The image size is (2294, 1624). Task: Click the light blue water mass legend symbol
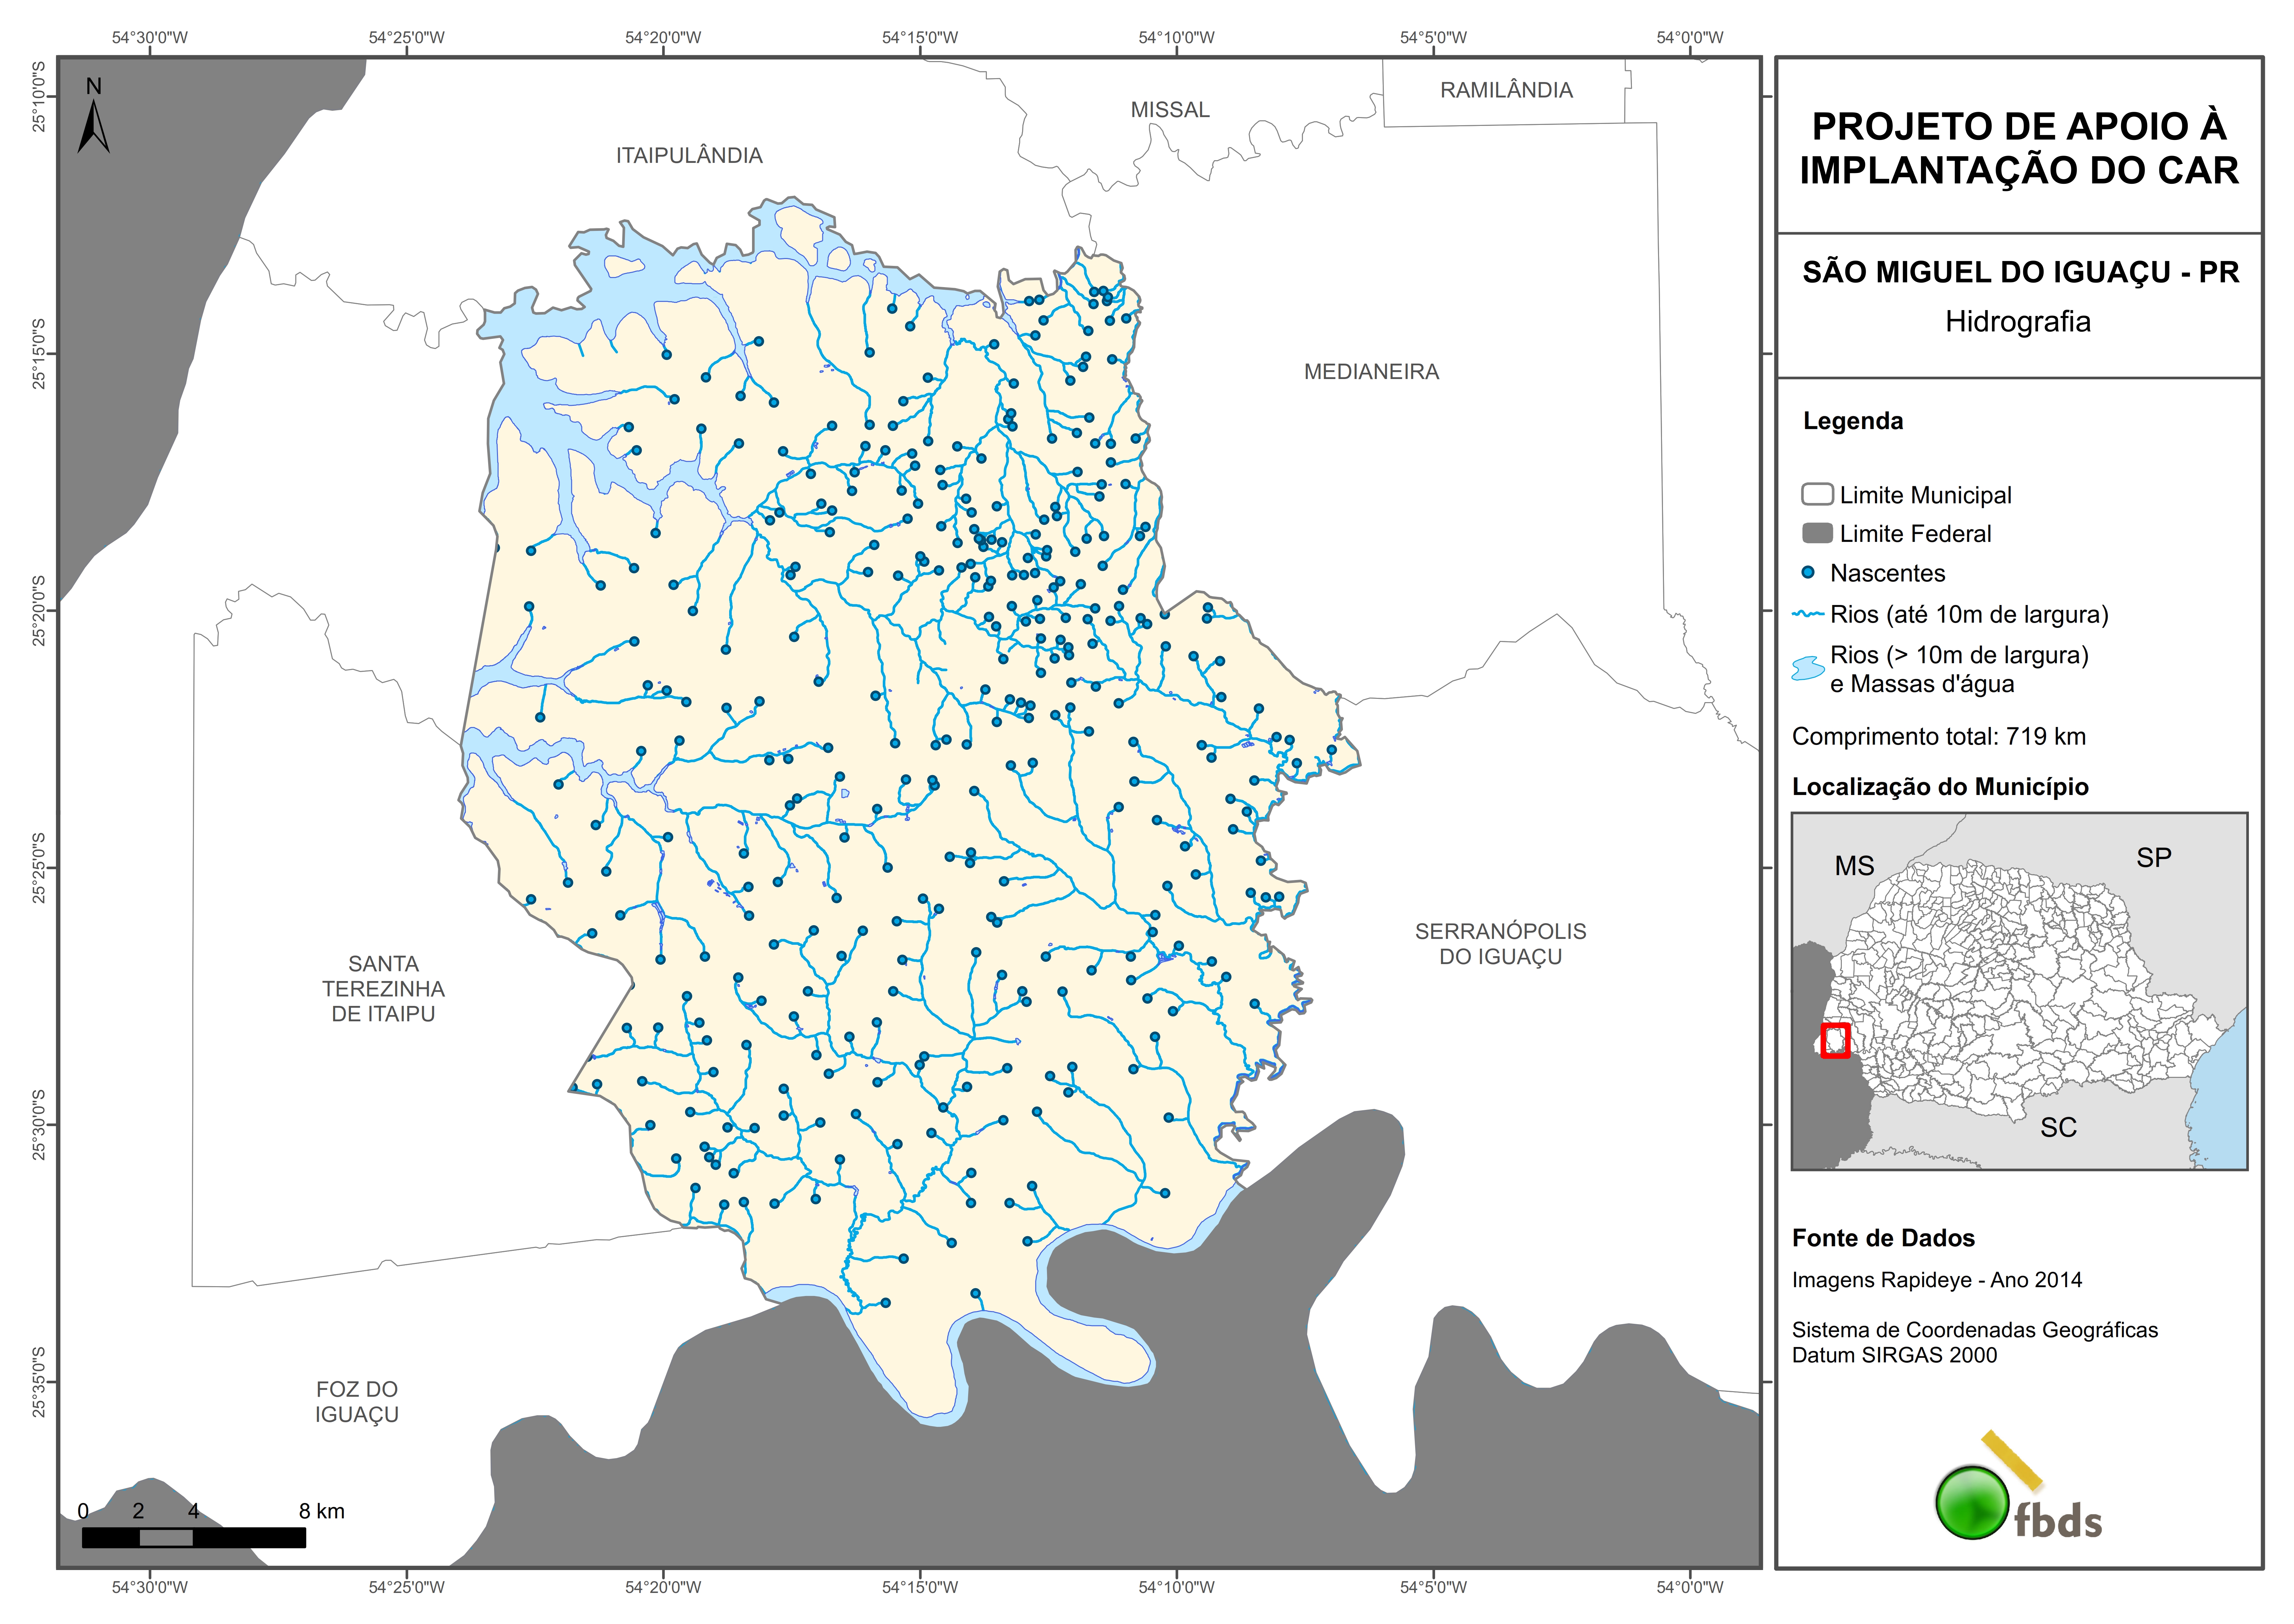[1808, 668]
